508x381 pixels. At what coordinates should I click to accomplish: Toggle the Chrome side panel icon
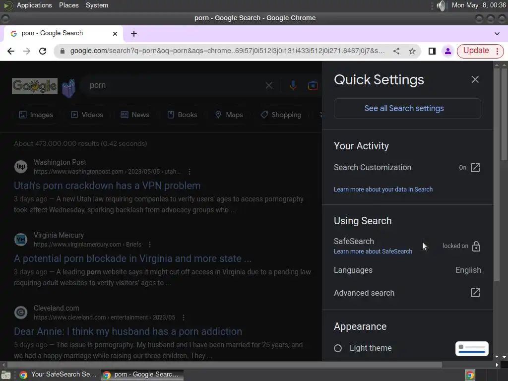(432, 51)
